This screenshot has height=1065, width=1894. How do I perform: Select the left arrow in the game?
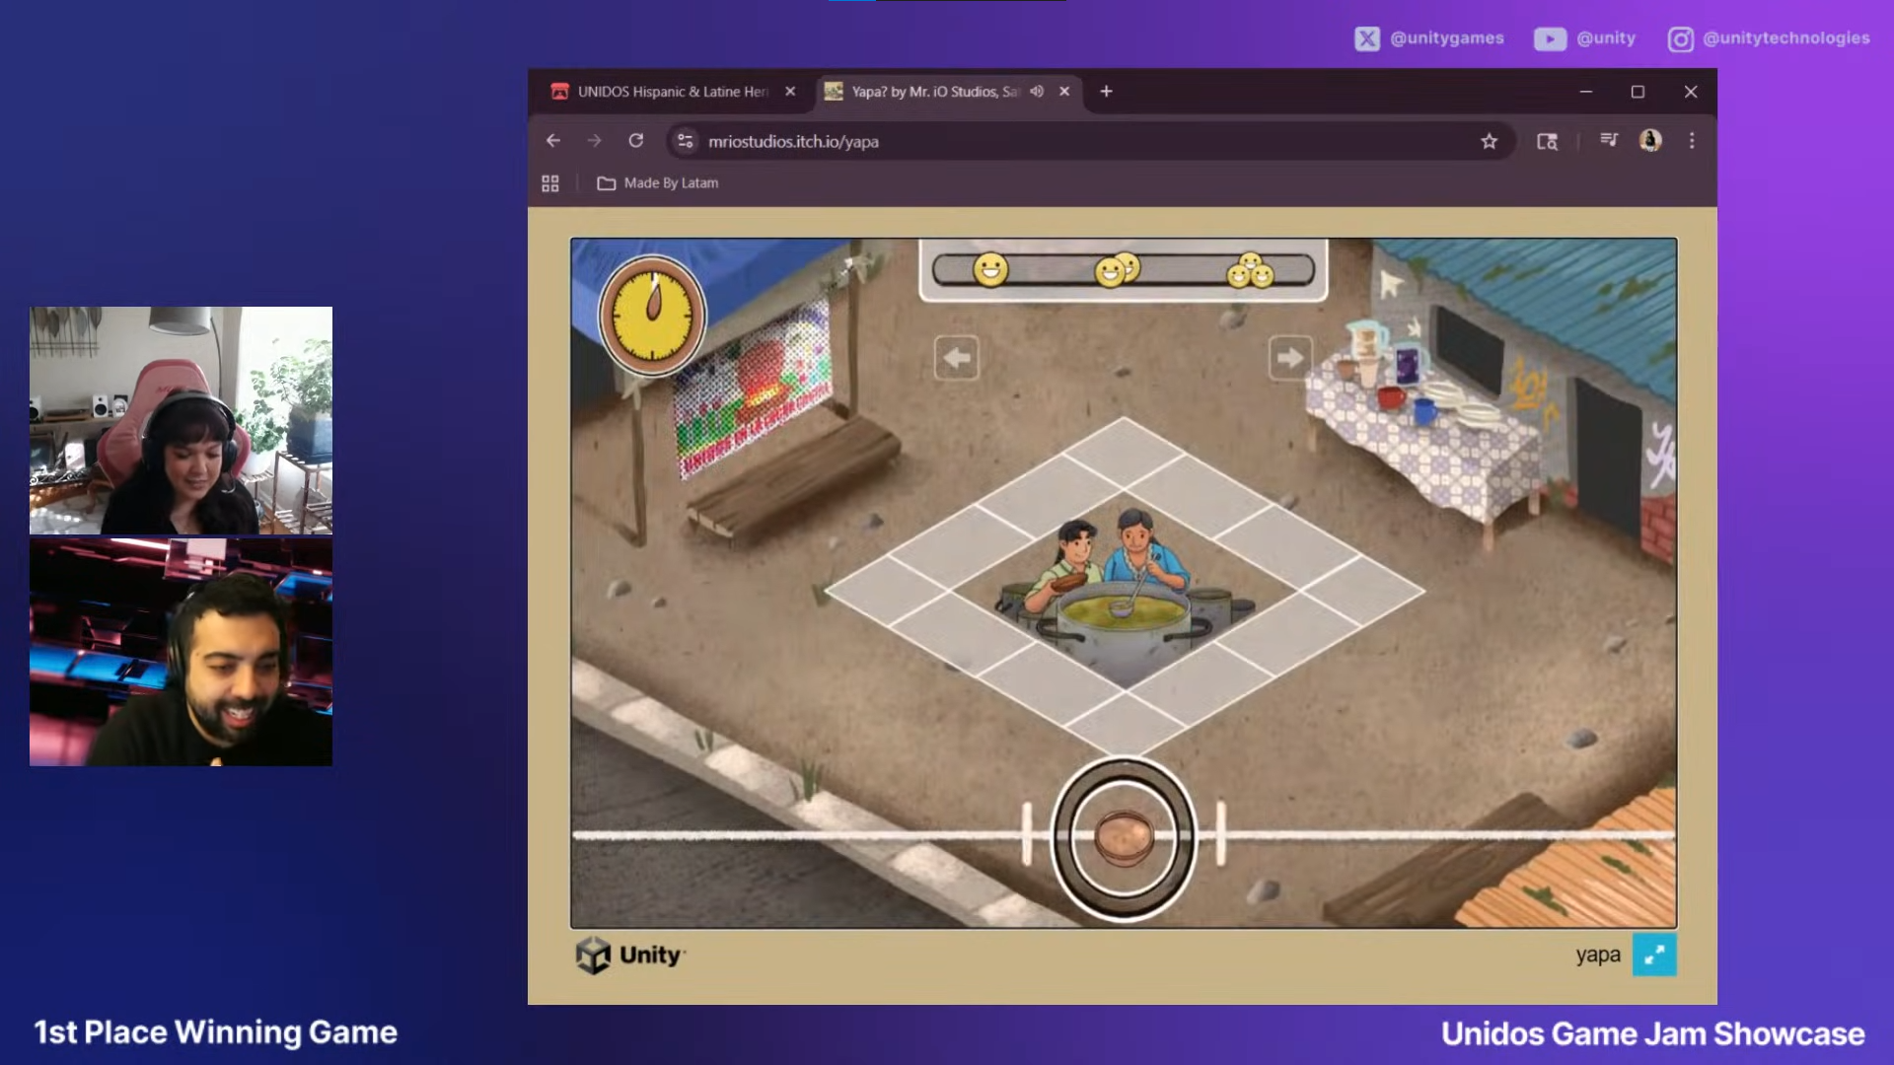pos(955,358)
